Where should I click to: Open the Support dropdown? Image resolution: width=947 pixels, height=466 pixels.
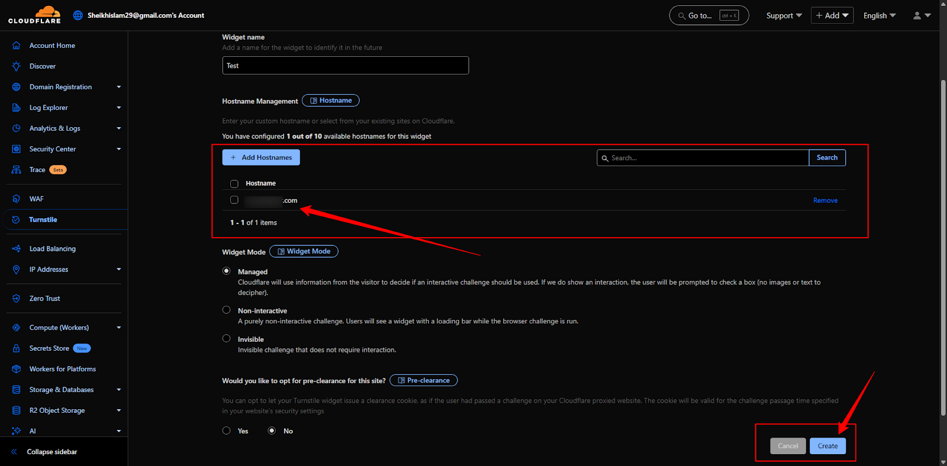point(784,16)
